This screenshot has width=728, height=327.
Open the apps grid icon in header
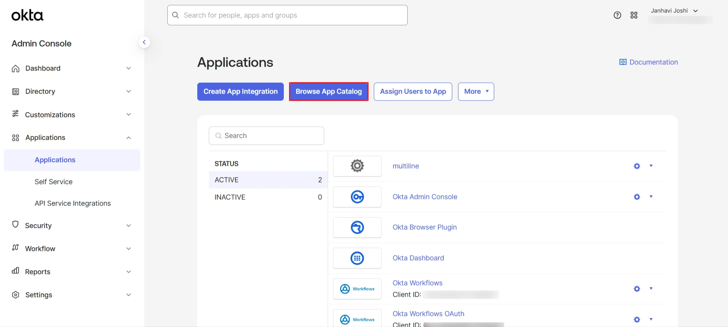(x=634, y=15)
